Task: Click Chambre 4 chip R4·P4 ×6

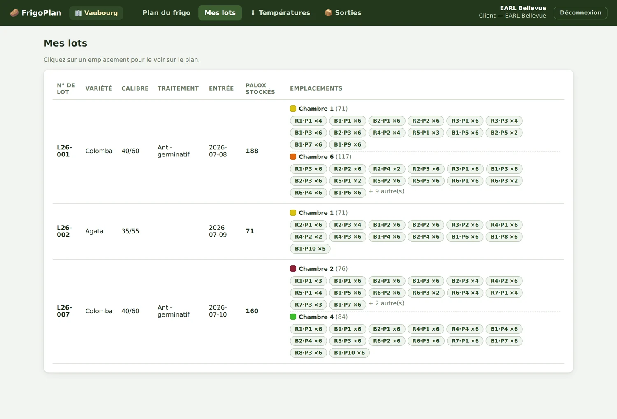Action: (465, 329)
